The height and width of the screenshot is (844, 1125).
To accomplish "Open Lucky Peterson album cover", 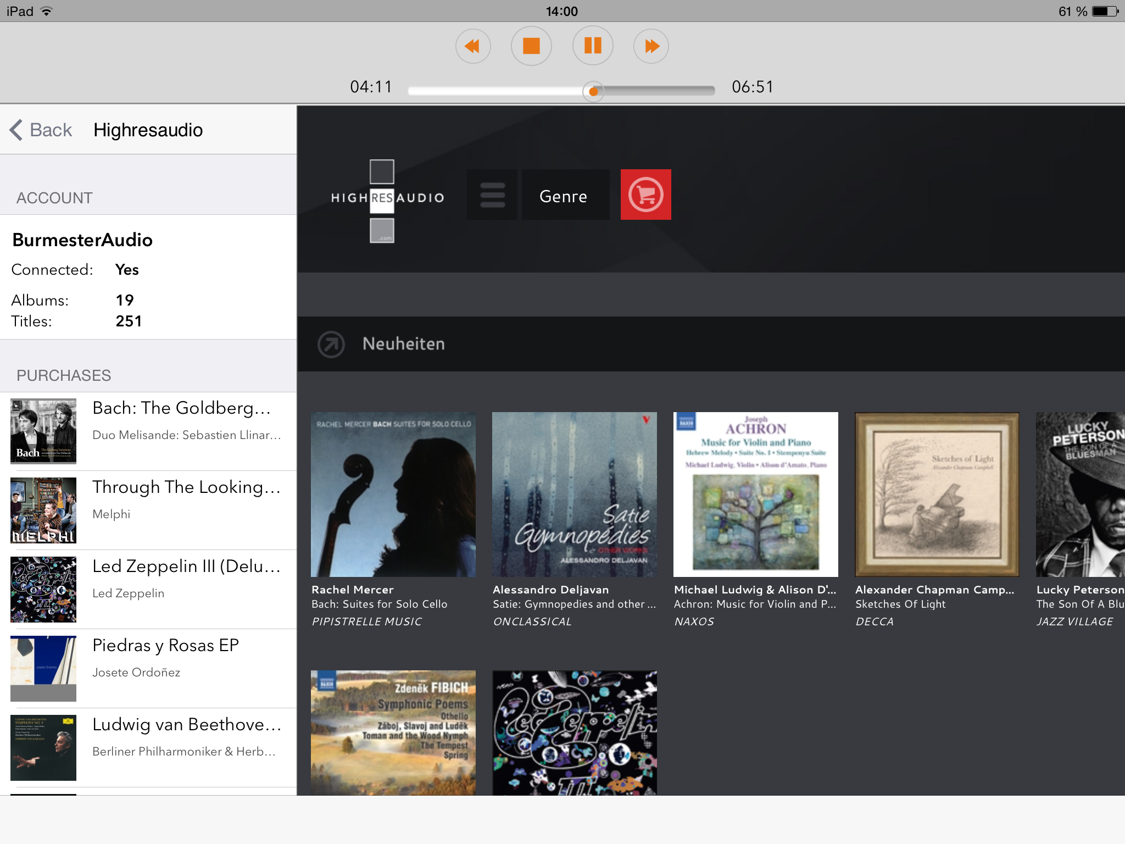I will 1081,495.
